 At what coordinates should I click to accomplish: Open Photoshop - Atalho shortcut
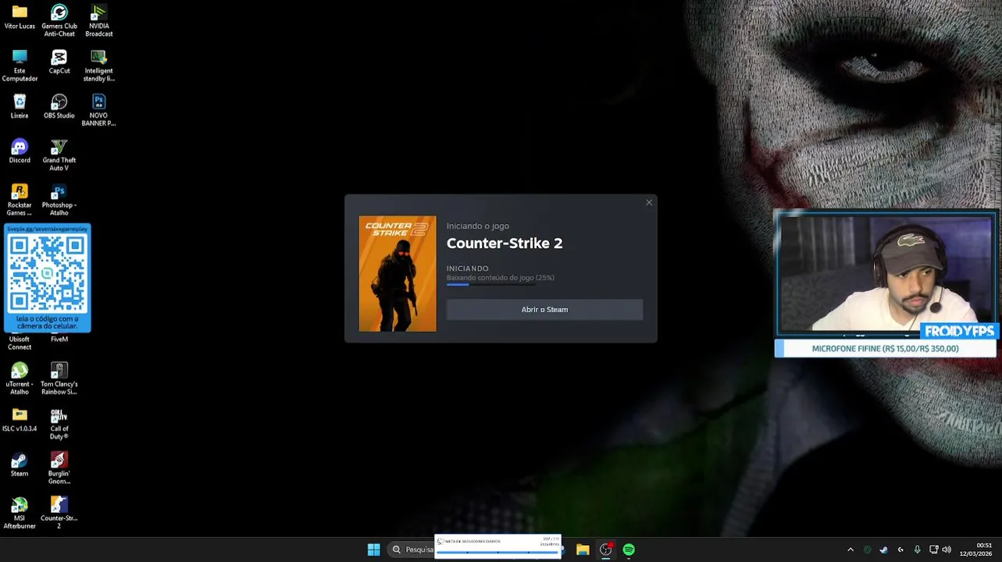59,200
